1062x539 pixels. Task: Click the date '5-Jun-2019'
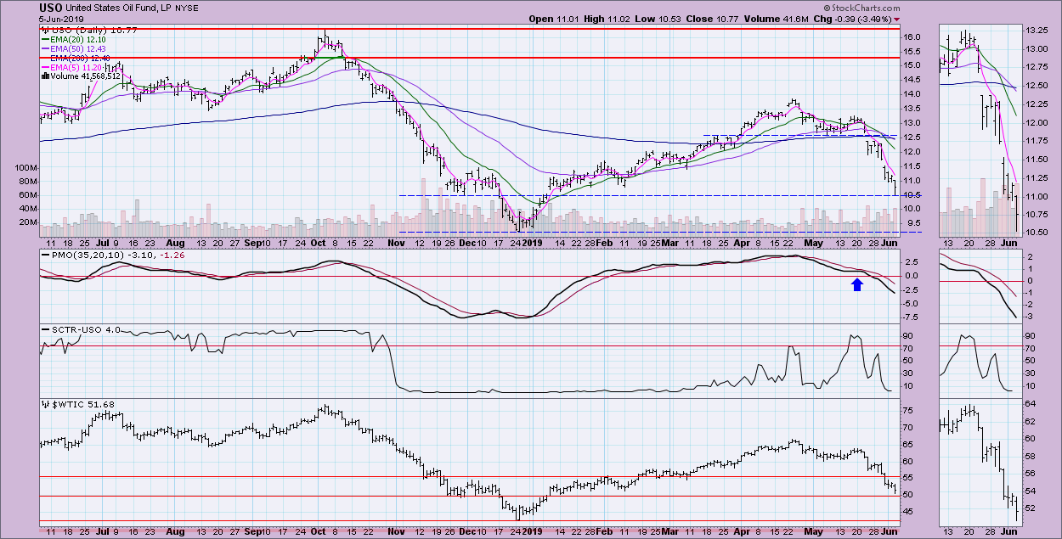pyautogui.click(x=61, y=19)
